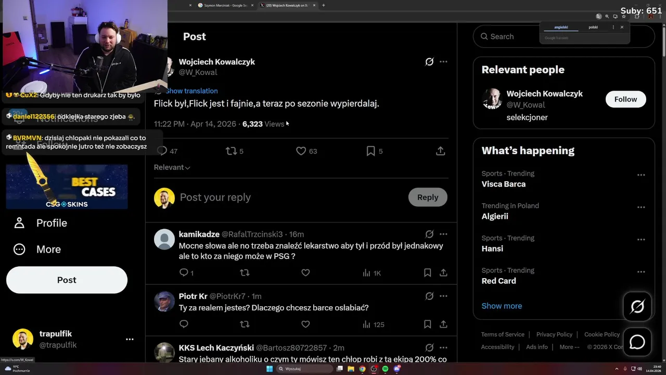Image resolution: width=666 pixels, height=375 pixels.
Task: Follow Wojciech Kowalczyk
Action: [x=625, y=99]
